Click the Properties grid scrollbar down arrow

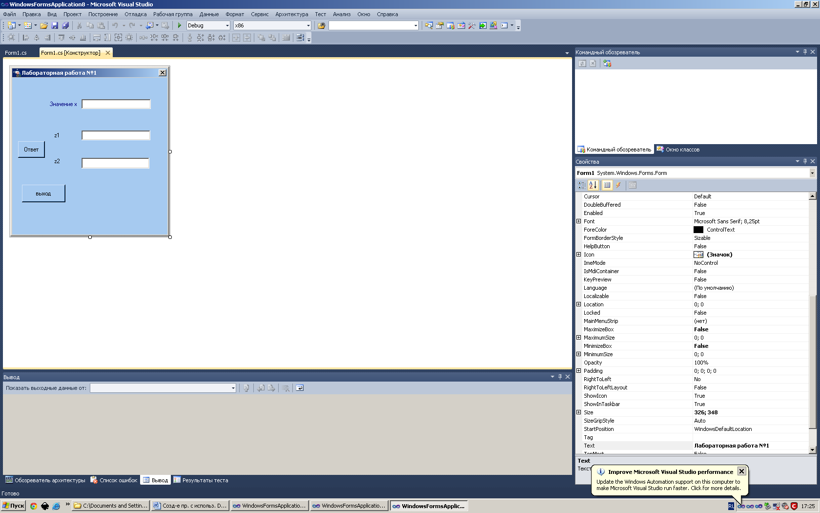813,449
